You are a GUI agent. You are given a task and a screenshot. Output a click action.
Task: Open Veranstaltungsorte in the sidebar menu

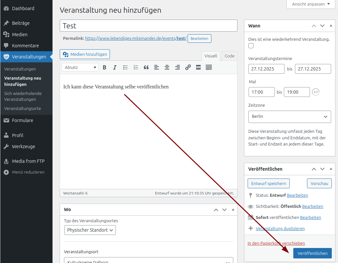23,108
